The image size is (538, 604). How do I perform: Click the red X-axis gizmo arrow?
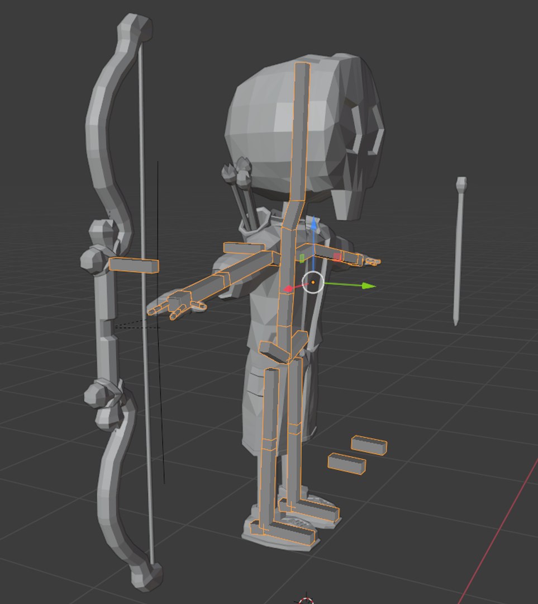(x=288, y=289)
